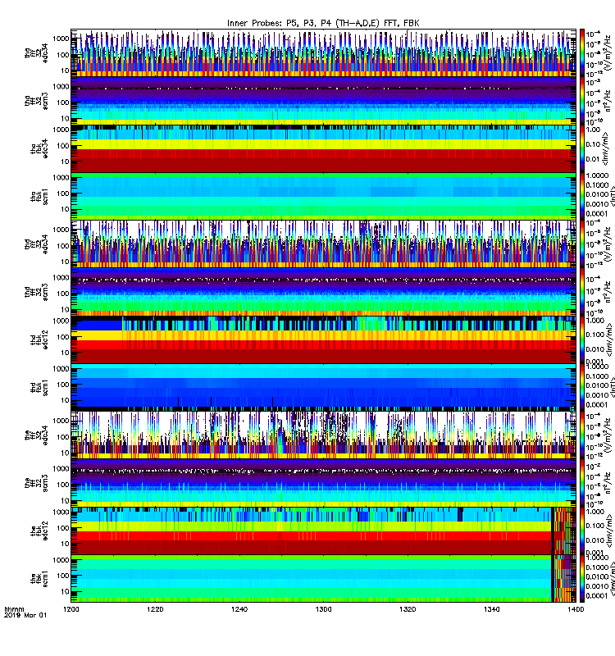Click inside the tha fbk scm1 spectrogram plot area
The image size is (615, 656).
323,196
